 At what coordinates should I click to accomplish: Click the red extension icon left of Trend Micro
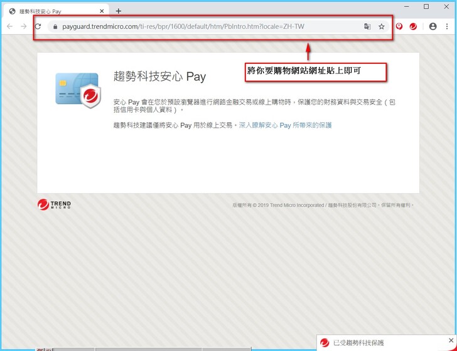[399, 26]
